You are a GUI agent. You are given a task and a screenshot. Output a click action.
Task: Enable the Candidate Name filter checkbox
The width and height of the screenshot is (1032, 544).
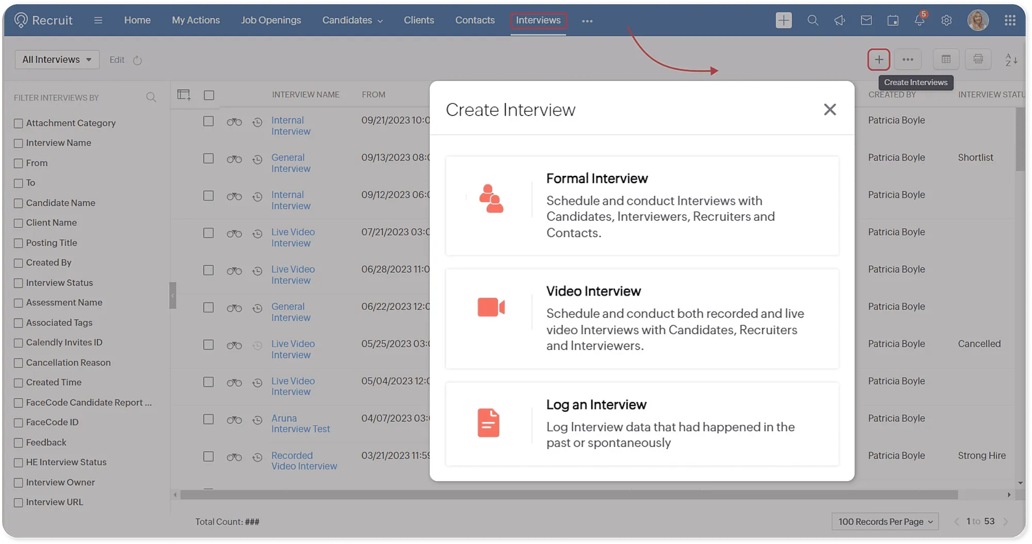coord(19,203)
